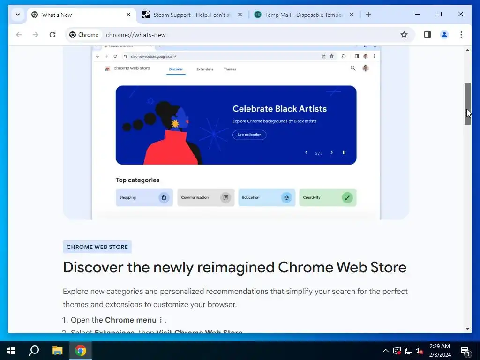
Task: Click the scrollbar up arrow
Action: pyautogui.click(x=467, y=50)
